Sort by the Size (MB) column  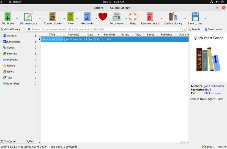109,35
